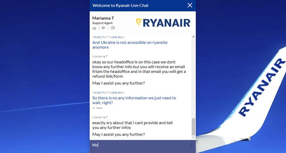This screenshot has height=153, width=286.
Task: Rate the agent with thumbs down
Action: [x=103, y=28]
